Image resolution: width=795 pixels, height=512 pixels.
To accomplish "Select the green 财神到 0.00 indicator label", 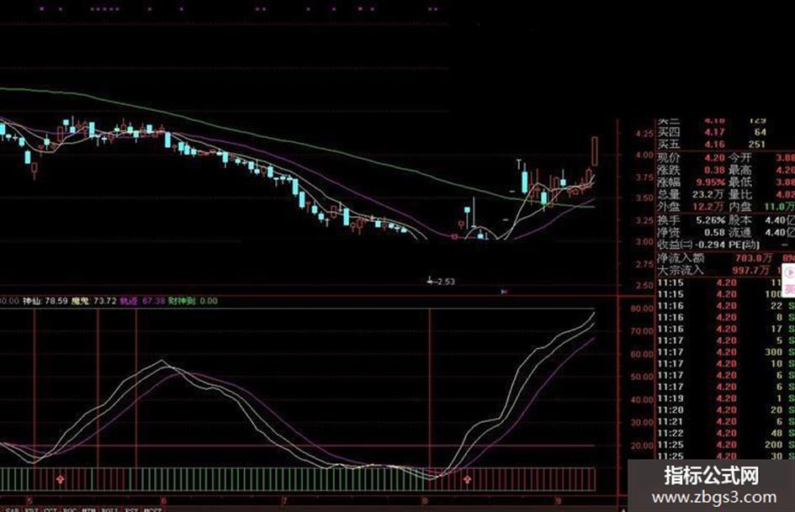I will pyautogui.click(x=193, y=301).
